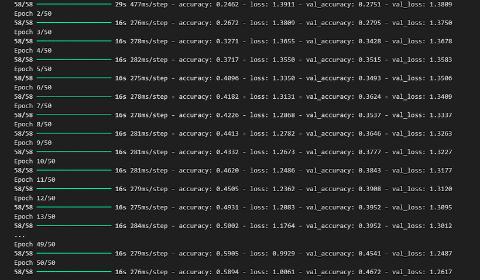Click the 284ms/step timing text
Image resolution: width=480 pixels, height=280 pixels.
click(149, 226)
